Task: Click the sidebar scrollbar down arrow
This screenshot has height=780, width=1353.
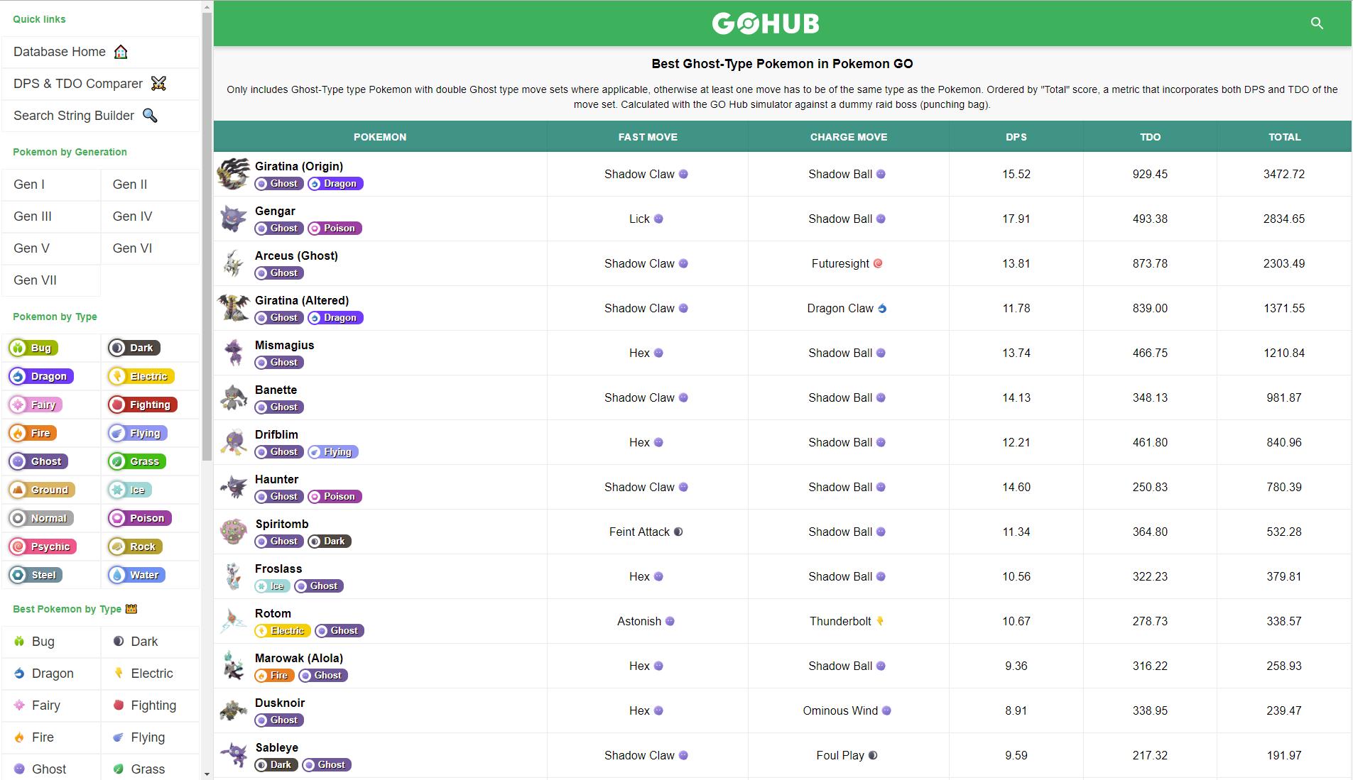Action: 207,774
